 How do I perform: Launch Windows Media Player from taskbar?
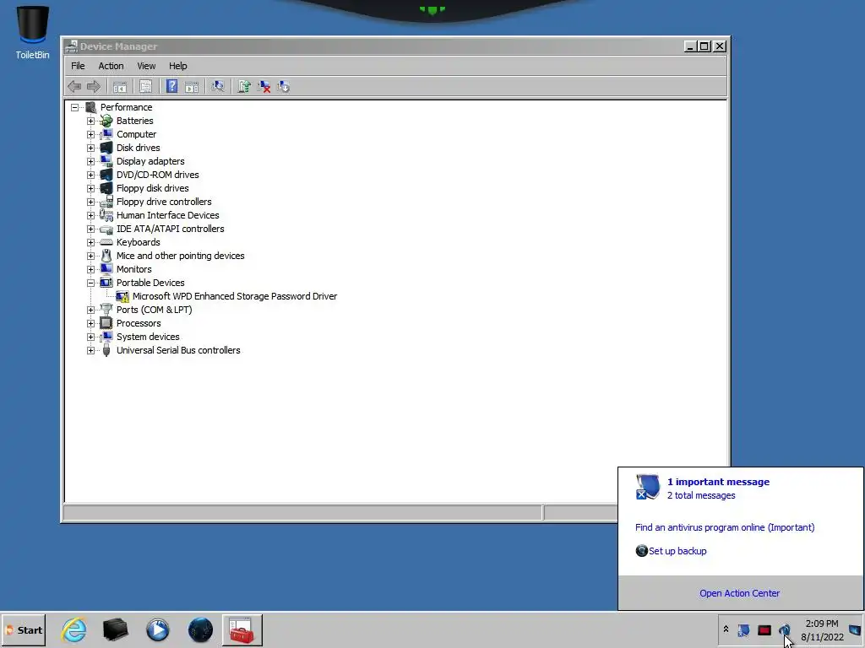[x=158, y=629]
